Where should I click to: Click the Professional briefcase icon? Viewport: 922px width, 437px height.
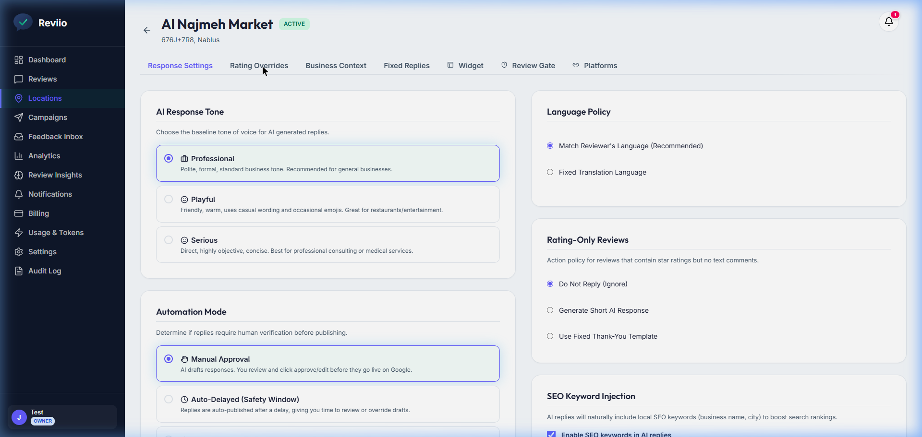point(184,159)
